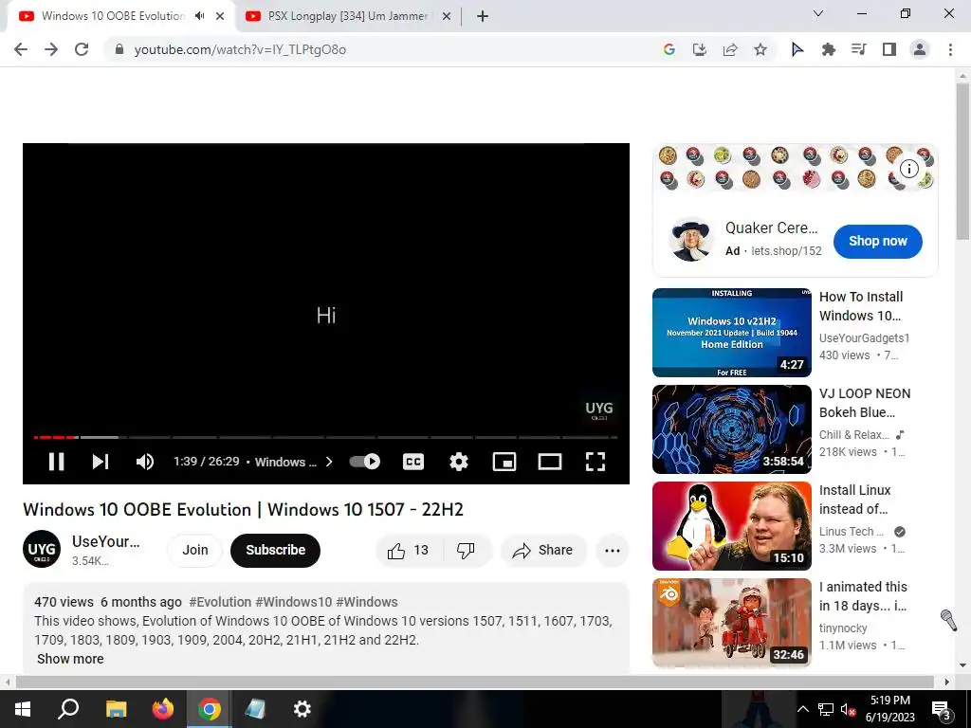Open a new browser tab
Viewport: 971px width, 728px height.
[x=483, y=17]
